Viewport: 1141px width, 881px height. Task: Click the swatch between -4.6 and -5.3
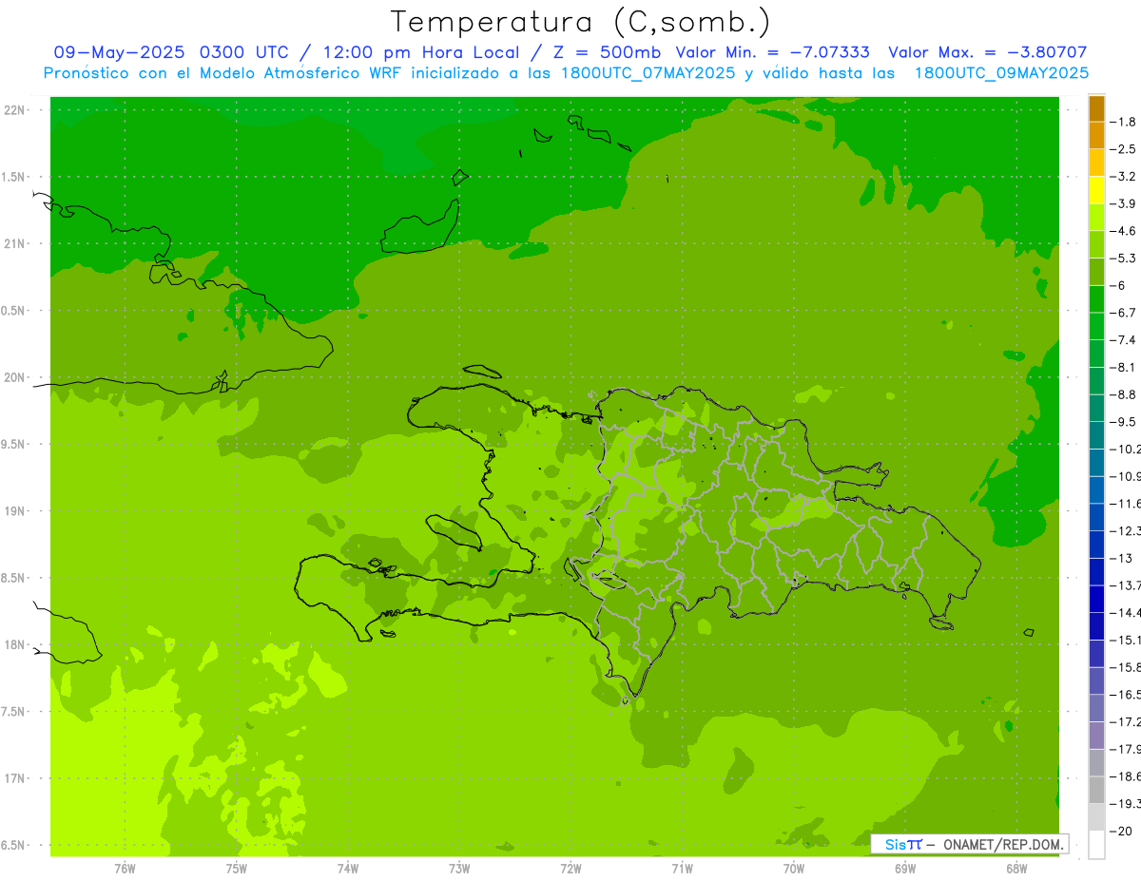1096,244
